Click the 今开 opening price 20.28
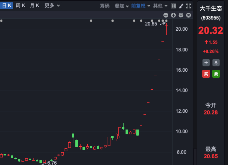The image size is (228, 165). [x=211, y=112]
